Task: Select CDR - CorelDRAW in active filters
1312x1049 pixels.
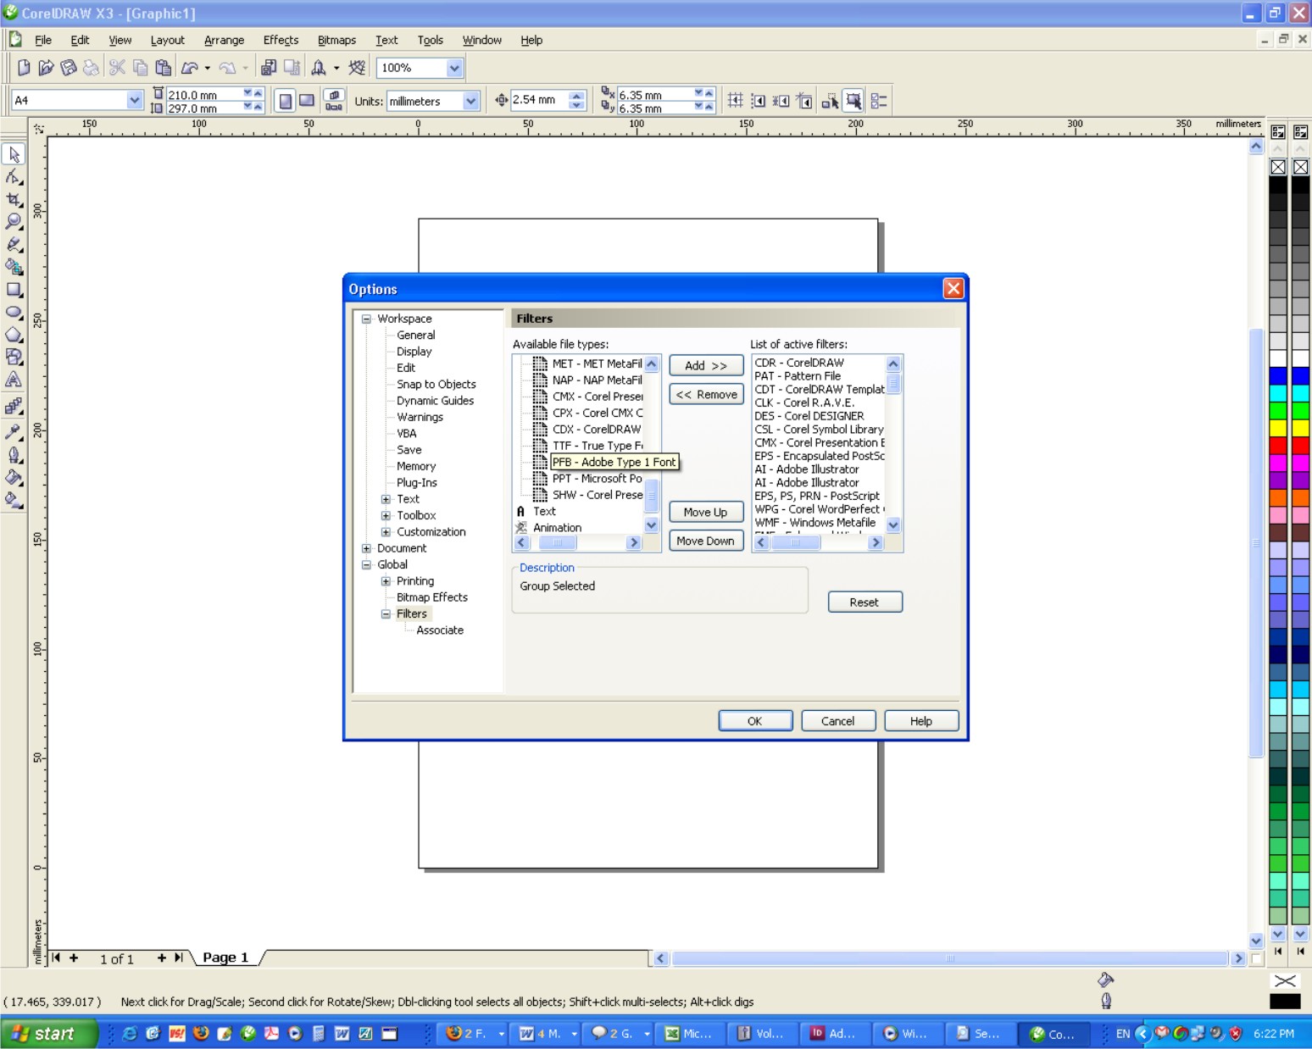Action: point(799,363)
